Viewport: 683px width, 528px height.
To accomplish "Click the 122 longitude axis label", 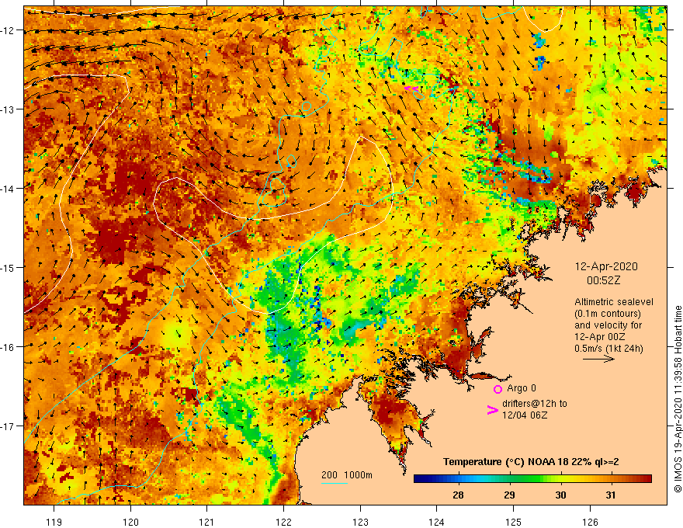I will tap(283, 522).
